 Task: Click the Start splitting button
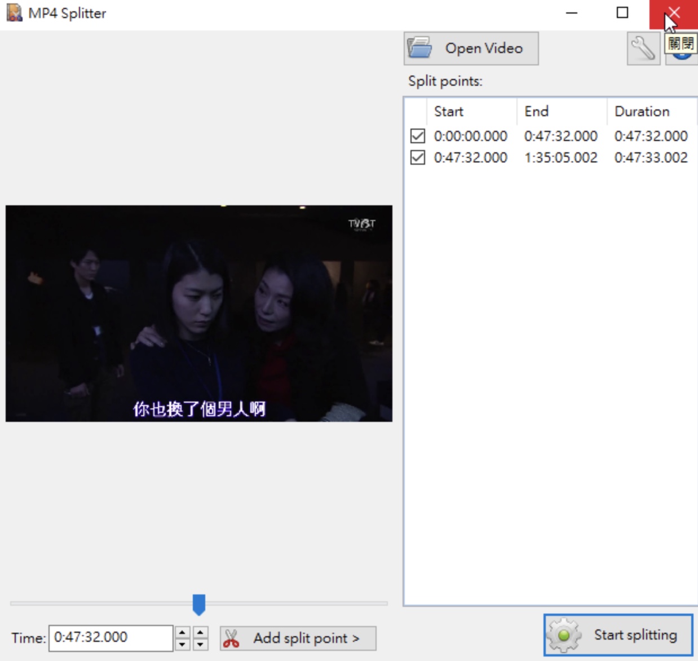tap(618, 635)
